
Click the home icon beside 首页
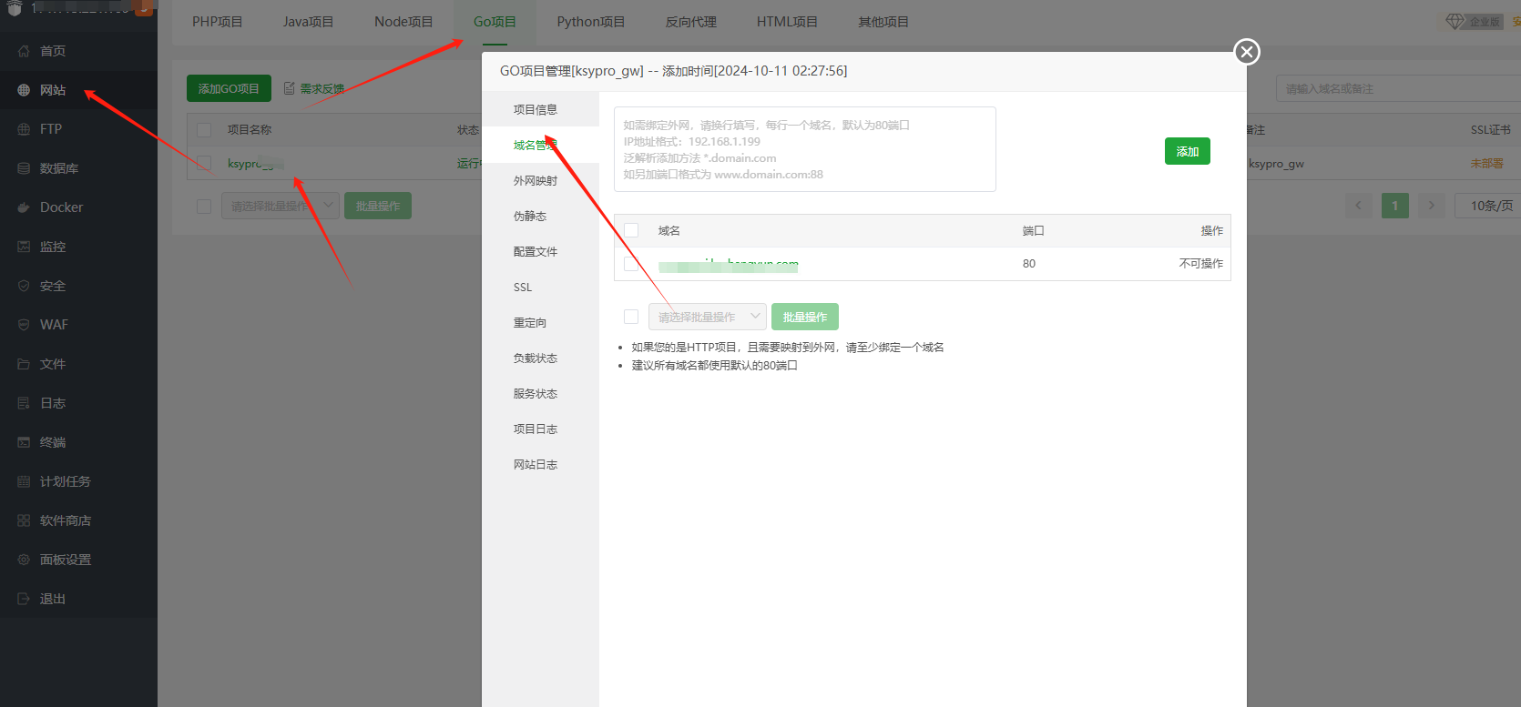click(x=24, y=51)
